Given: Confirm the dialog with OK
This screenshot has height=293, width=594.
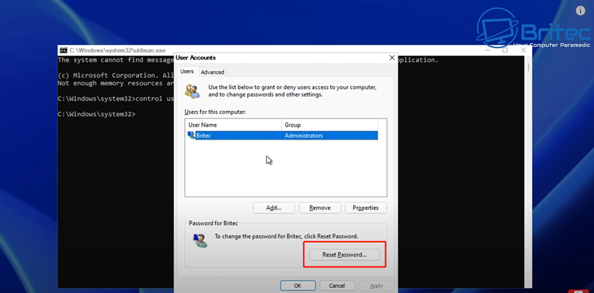Looking at the screenshot, I should 298,285.
